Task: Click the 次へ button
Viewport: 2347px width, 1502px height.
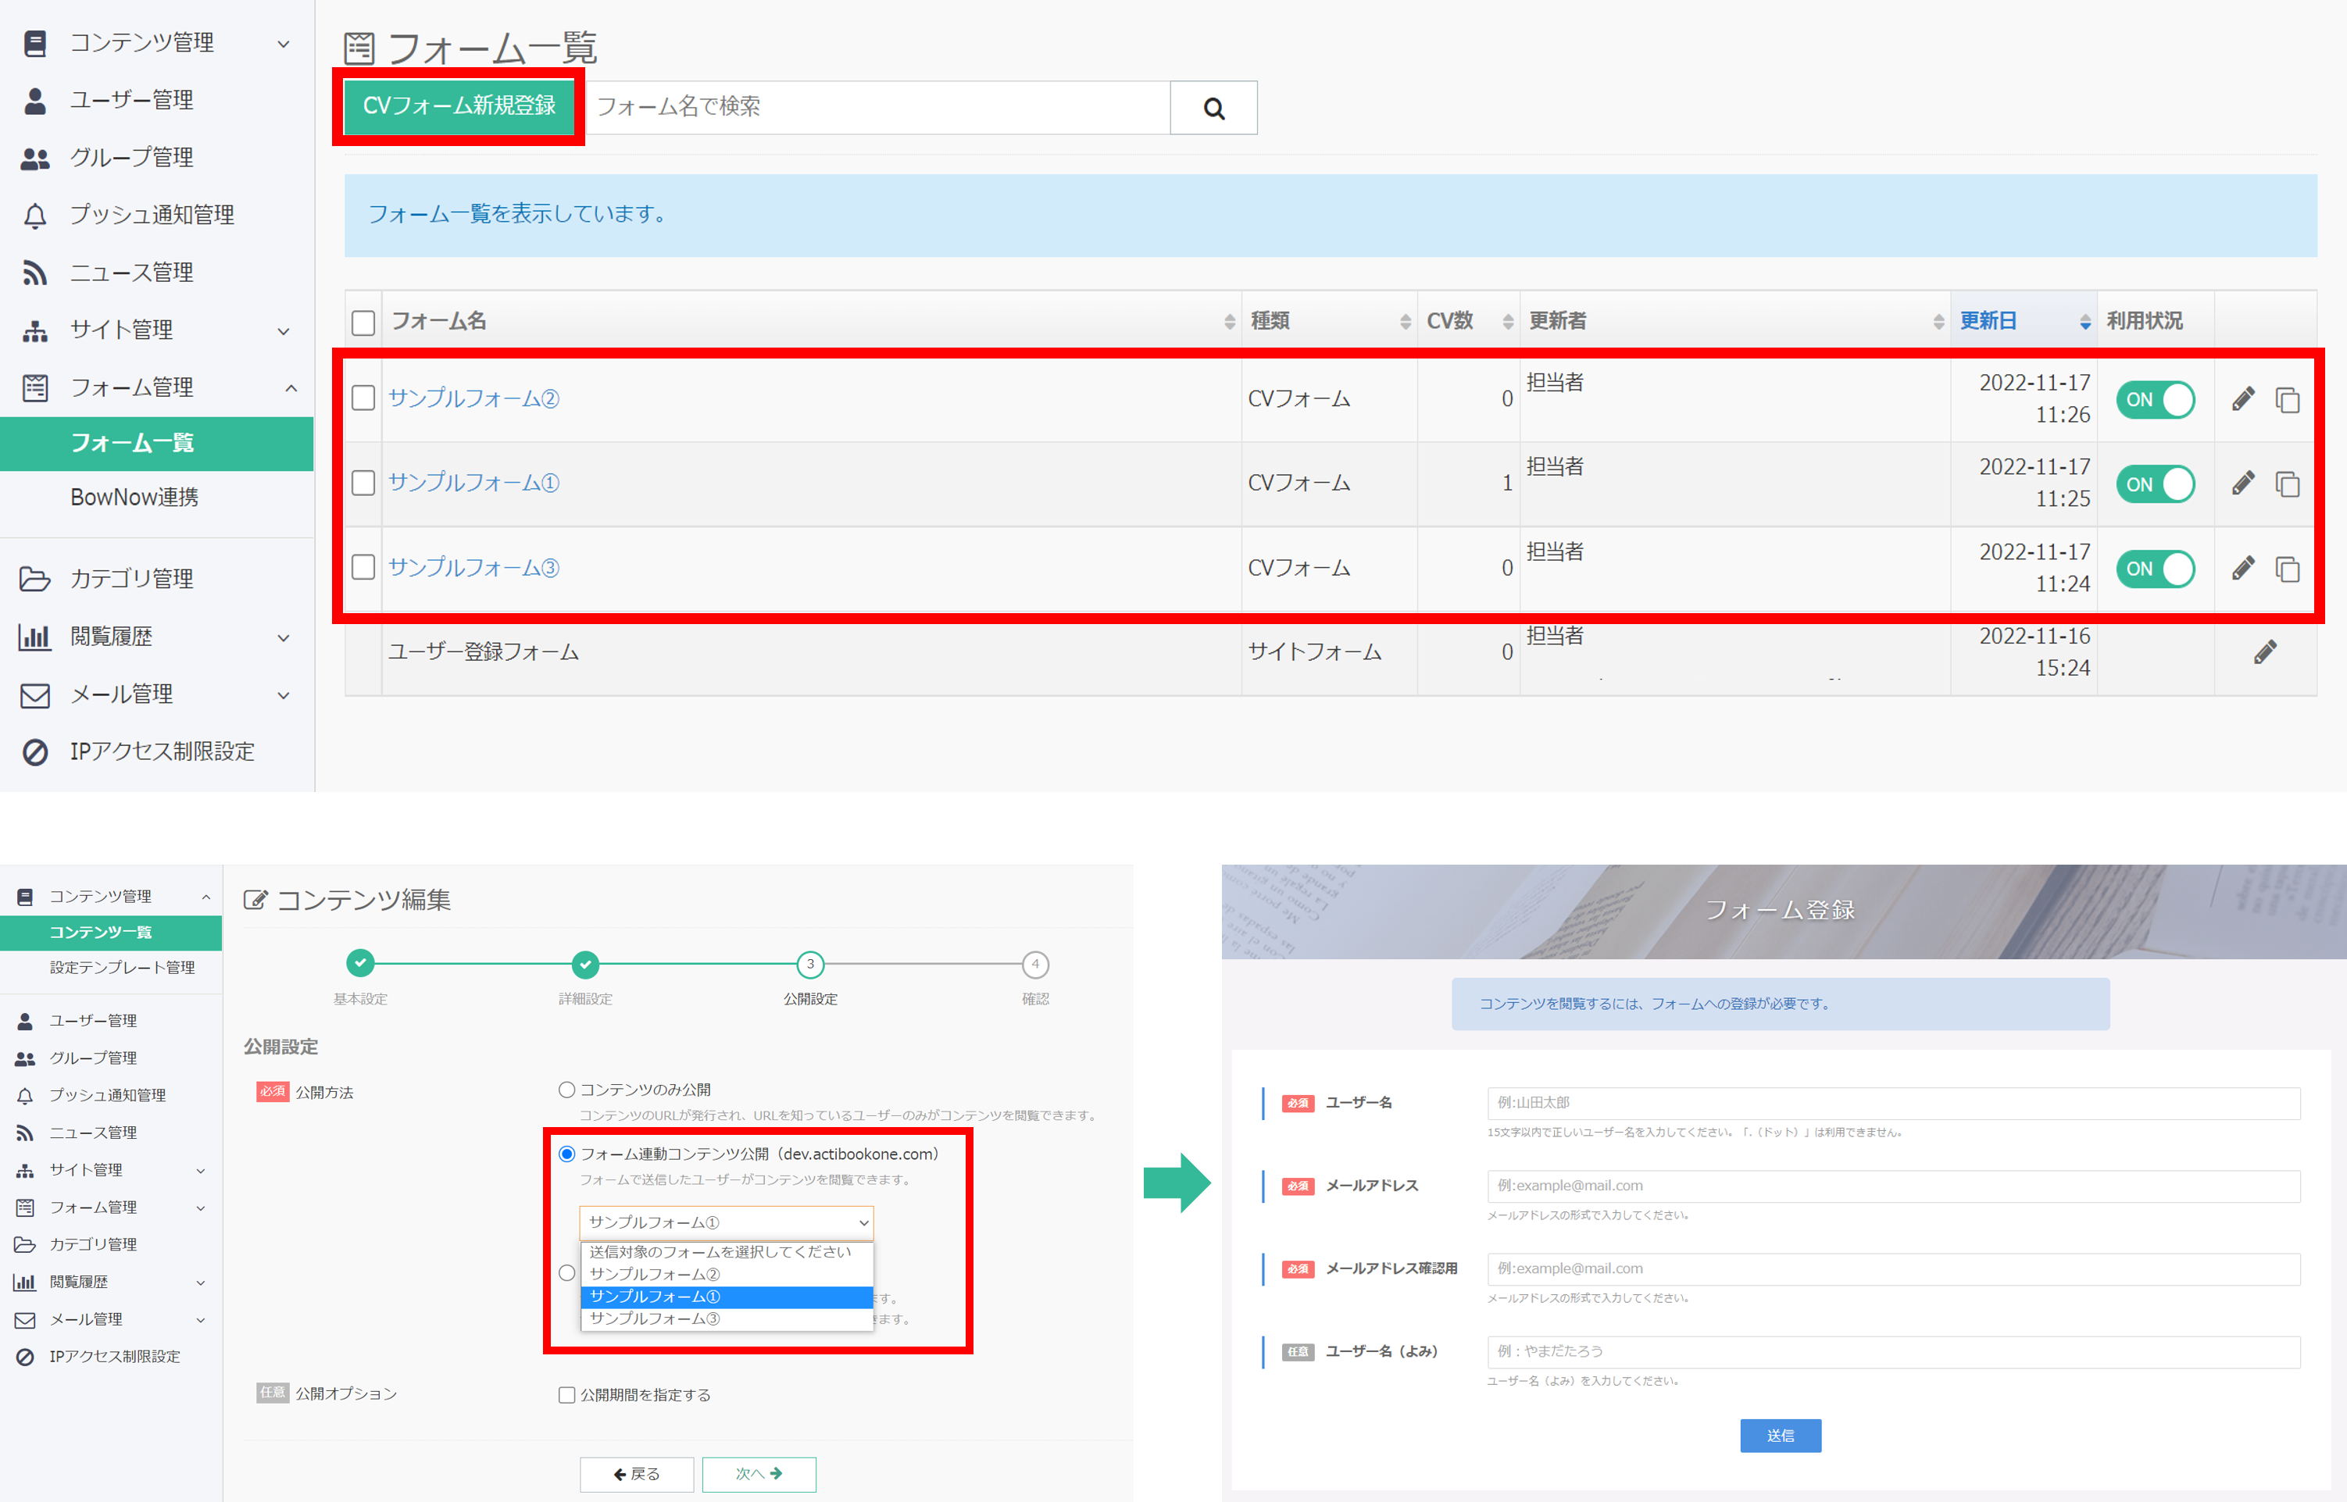Action: [759, 1475]
